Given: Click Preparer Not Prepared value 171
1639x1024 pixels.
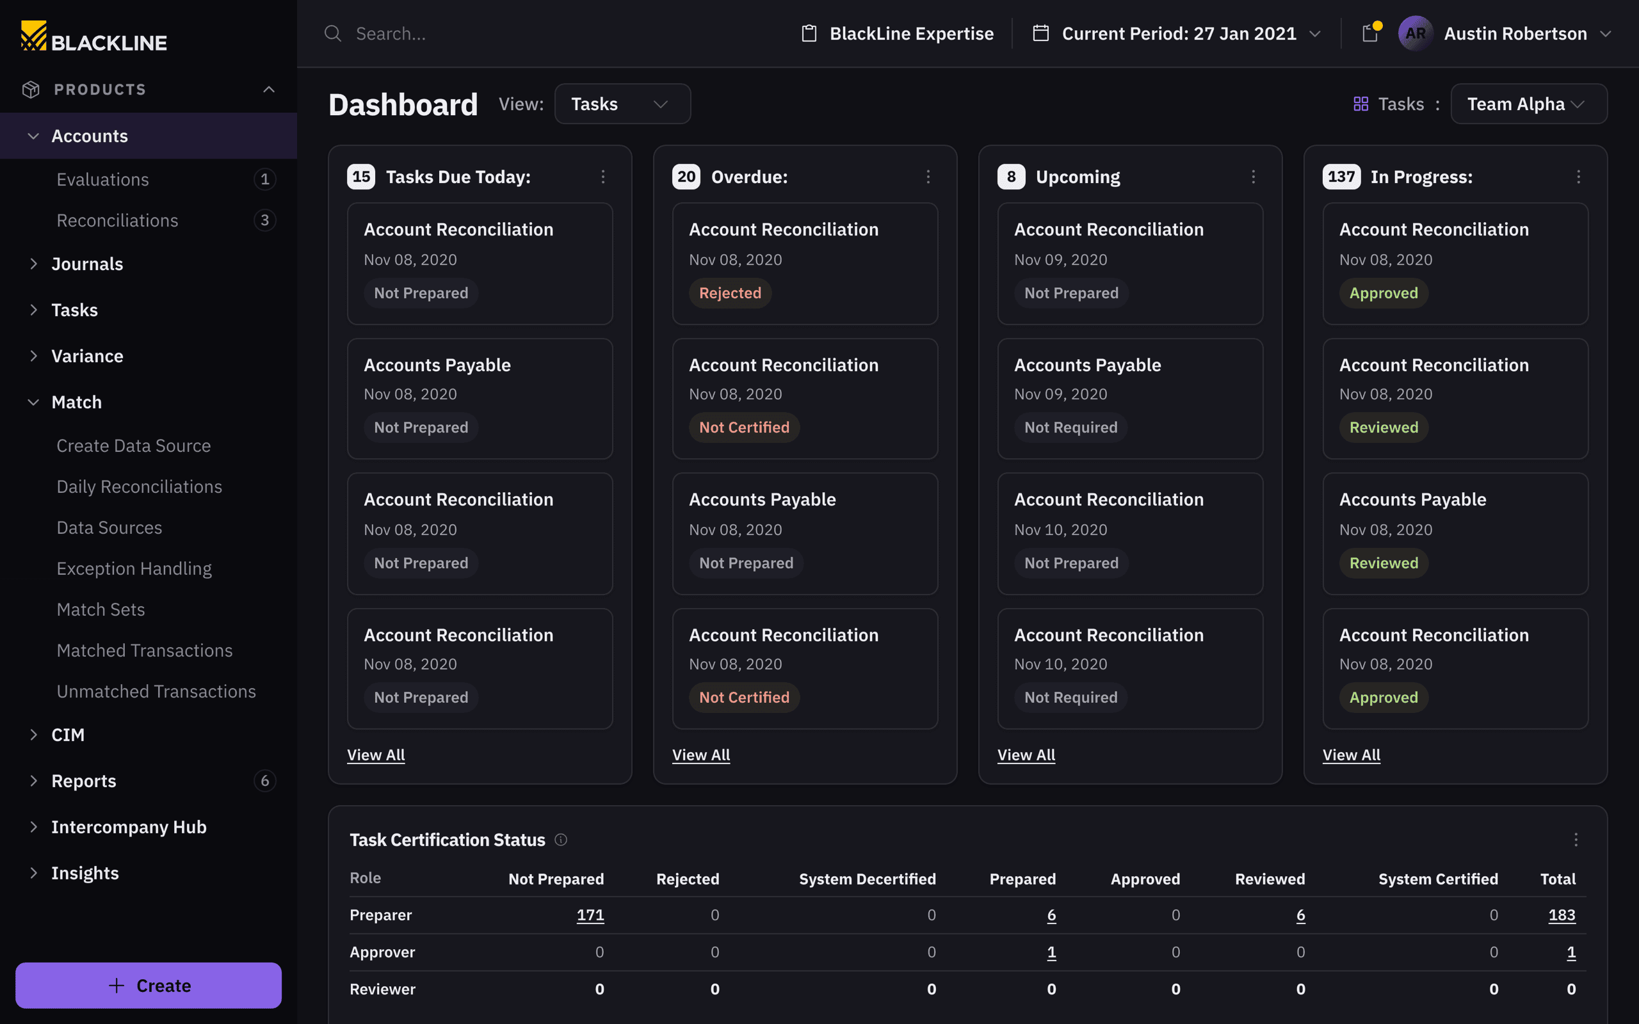Looking at the screenshot, I should coord(590,915).
